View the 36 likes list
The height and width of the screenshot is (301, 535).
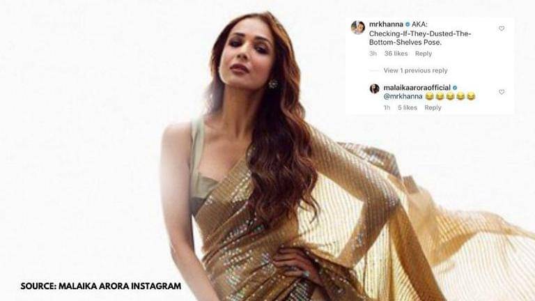click(x=396, y=54)
